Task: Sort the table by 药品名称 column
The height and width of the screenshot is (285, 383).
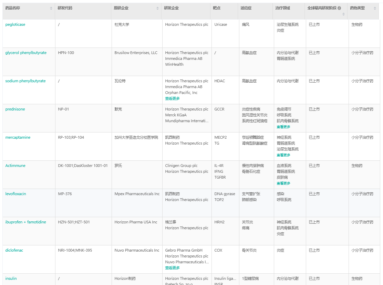Action: 51,8
